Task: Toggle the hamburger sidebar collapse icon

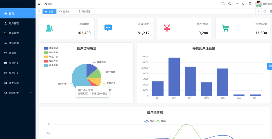Action: pos(39,4)
